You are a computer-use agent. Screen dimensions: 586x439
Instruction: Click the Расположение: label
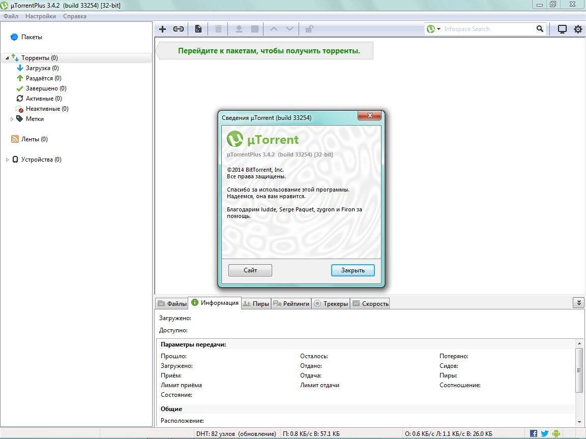(183, 421)
